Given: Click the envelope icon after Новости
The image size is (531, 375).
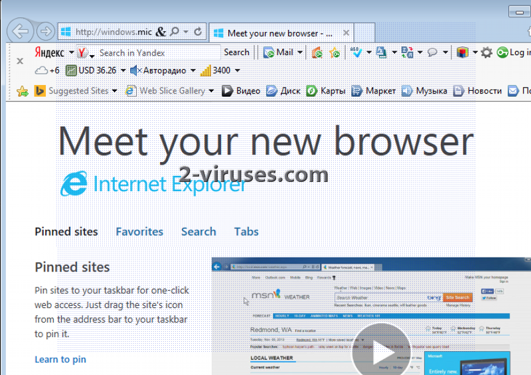Looking at the screenshot, I should (513, 91).
